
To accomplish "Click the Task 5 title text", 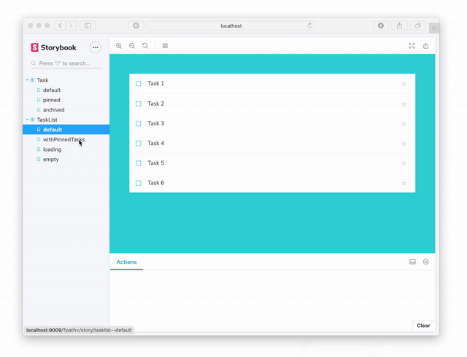I will pyautogui.click(x=155, y=163).
